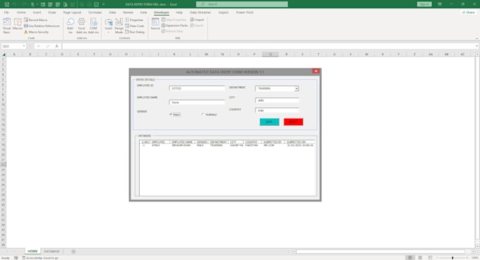Select column Q header

(270, 54)
